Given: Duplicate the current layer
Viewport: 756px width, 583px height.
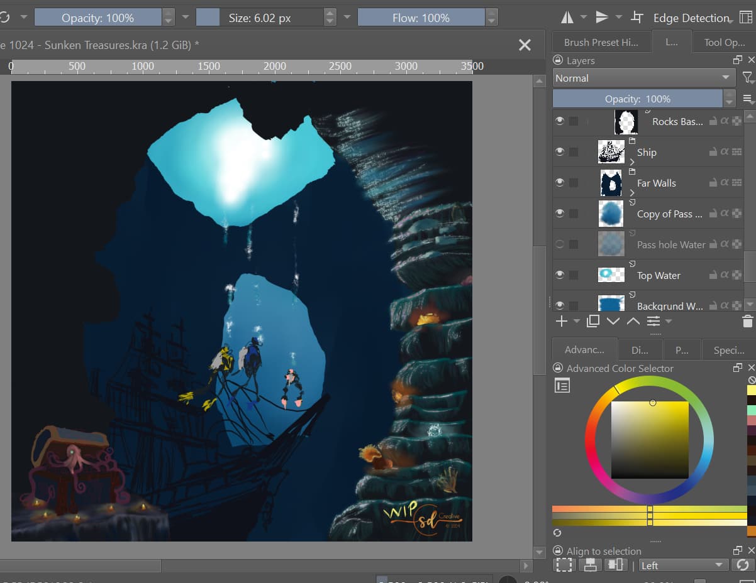Looking at the screenshot, I should [592, 321].
